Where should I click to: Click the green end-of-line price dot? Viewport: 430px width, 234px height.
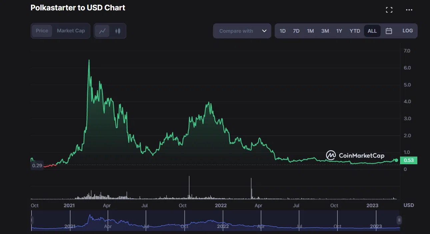396,161
